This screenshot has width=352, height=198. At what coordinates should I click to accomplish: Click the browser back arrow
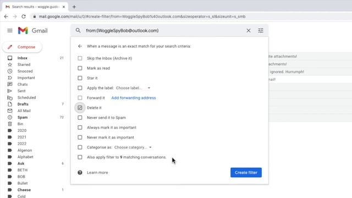pyautogui.click(x=6, y=16)
